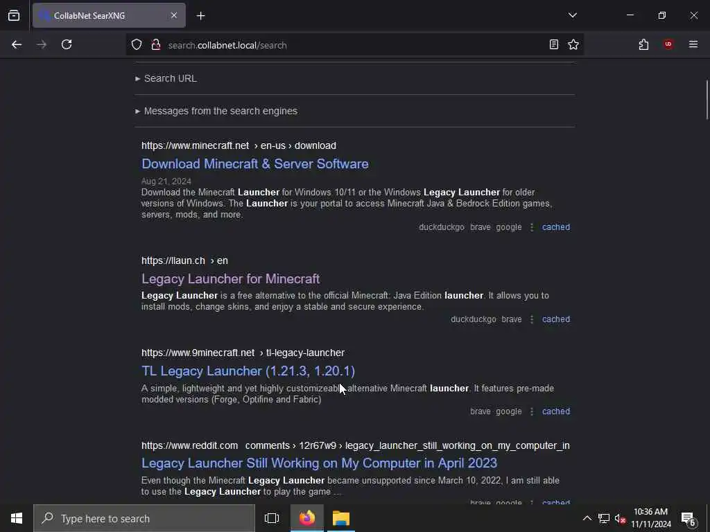The height and width of the screenshot is (532, 710).
Task: Open the clock showing 10:36 AM
Action: (650, 518)
